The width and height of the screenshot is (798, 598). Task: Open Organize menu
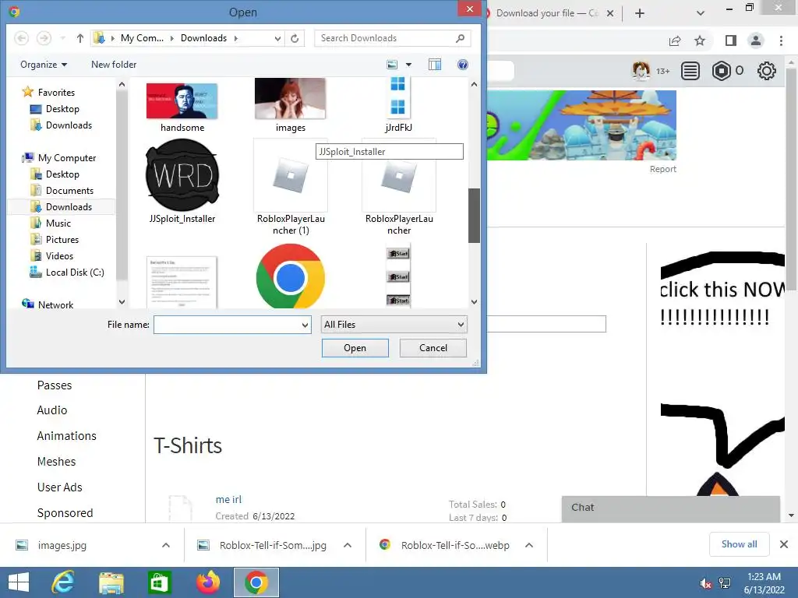pyautogui.click(x=44, y=65)
